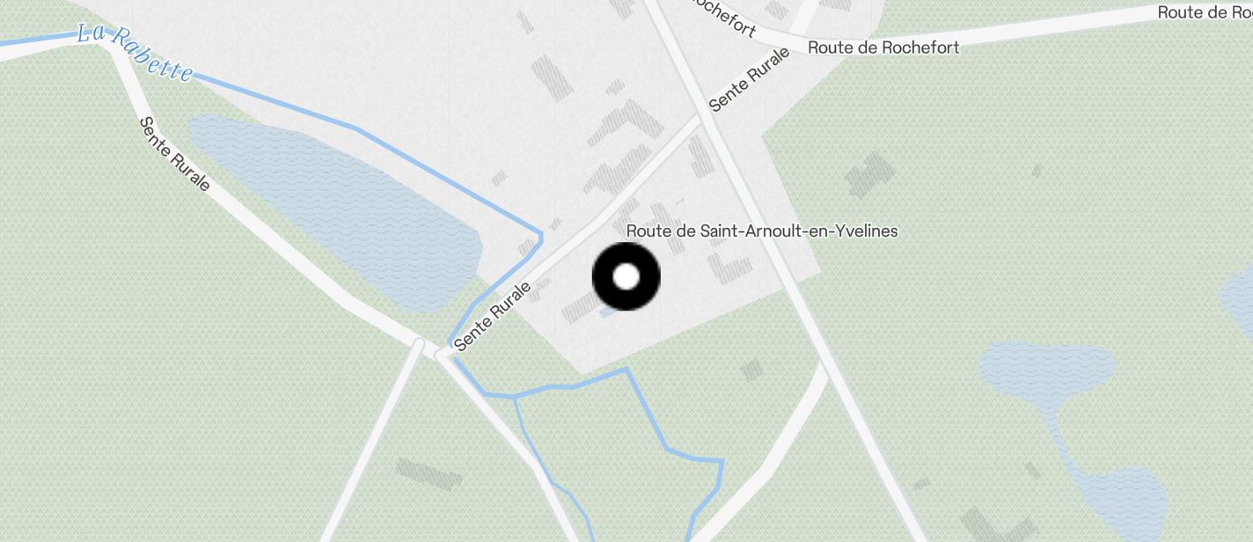The height and width of the screenshot is (542, 1253).
Task: Click the black circular location marker
Action: 626,276
